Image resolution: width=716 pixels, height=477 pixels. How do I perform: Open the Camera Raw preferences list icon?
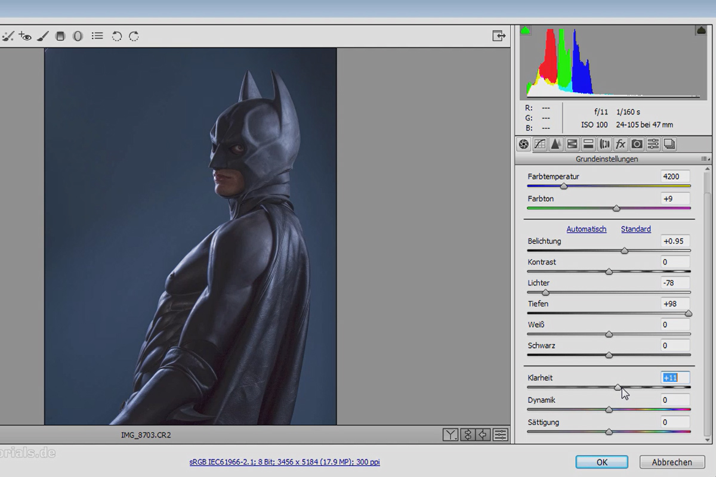pos(97,36)
